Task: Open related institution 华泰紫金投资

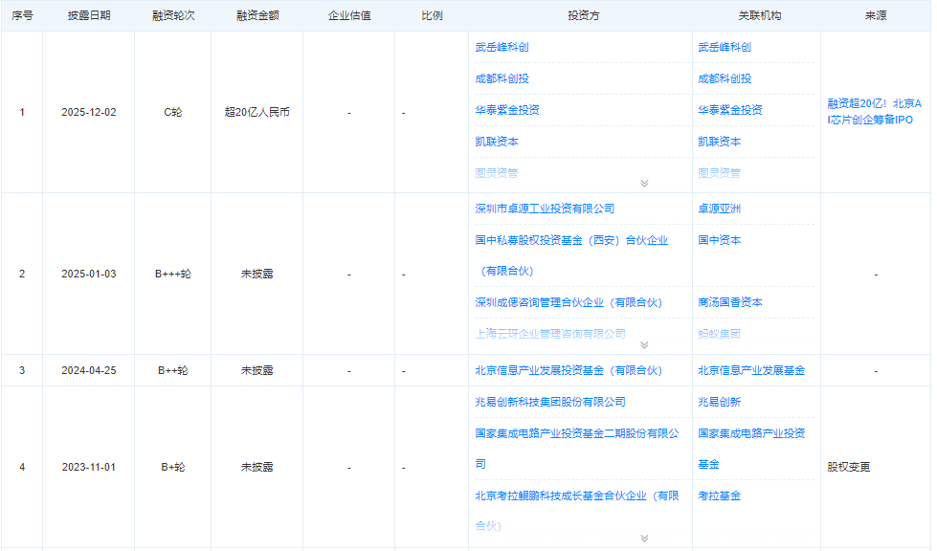Action: [729, 110]
